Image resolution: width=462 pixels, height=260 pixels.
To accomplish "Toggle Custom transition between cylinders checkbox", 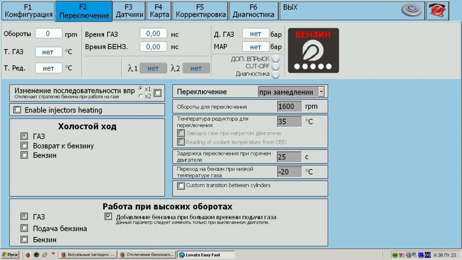I will point(181,186).
